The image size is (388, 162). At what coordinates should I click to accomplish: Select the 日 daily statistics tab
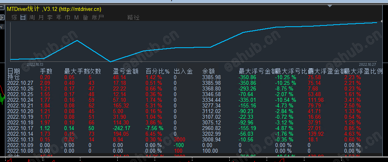click(23, 17)
